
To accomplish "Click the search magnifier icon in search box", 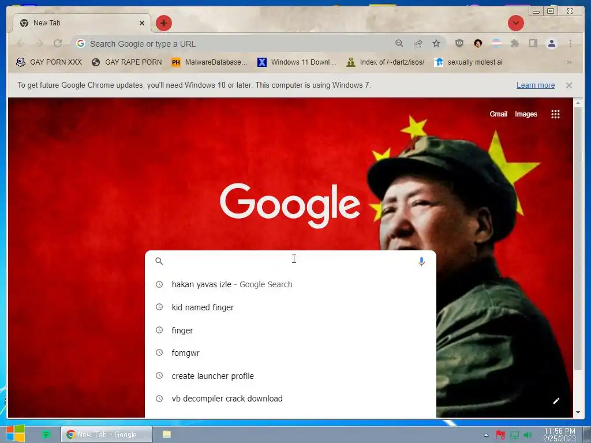I will tap(159, 261).
